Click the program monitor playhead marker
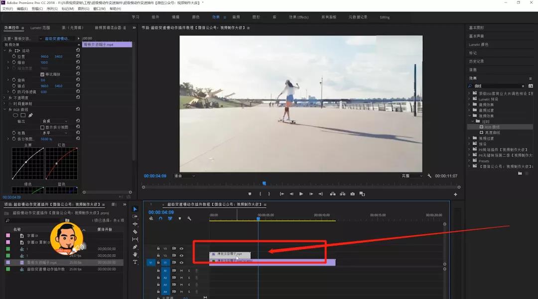 tap(264, 184)
